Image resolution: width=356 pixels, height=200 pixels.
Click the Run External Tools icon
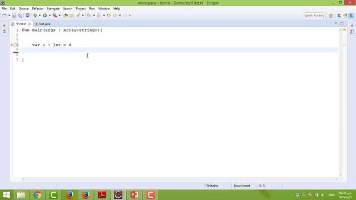click(55, 16)
